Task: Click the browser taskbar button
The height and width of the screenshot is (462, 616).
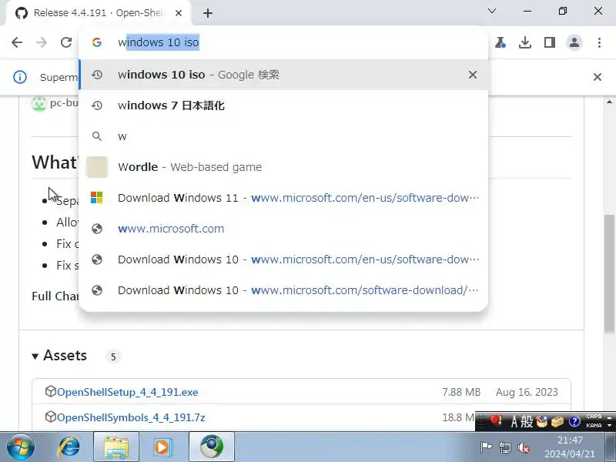Action: [x=212, y=447]
